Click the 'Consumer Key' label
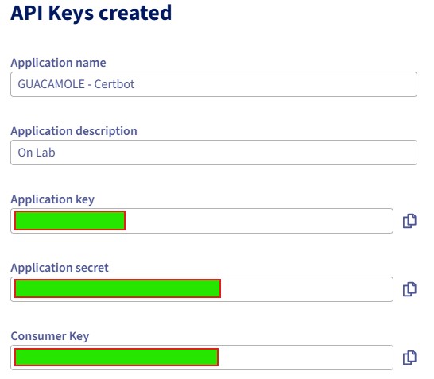This screenshot has width=434, height=379. 50,336
